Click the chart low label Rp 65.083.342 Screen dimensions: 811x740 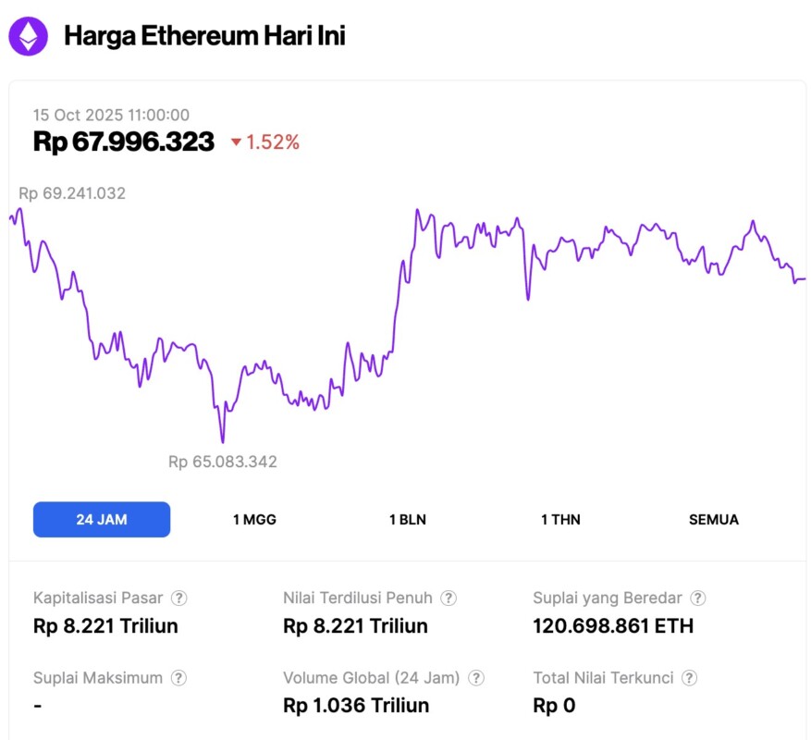click(x=223, y=462)
